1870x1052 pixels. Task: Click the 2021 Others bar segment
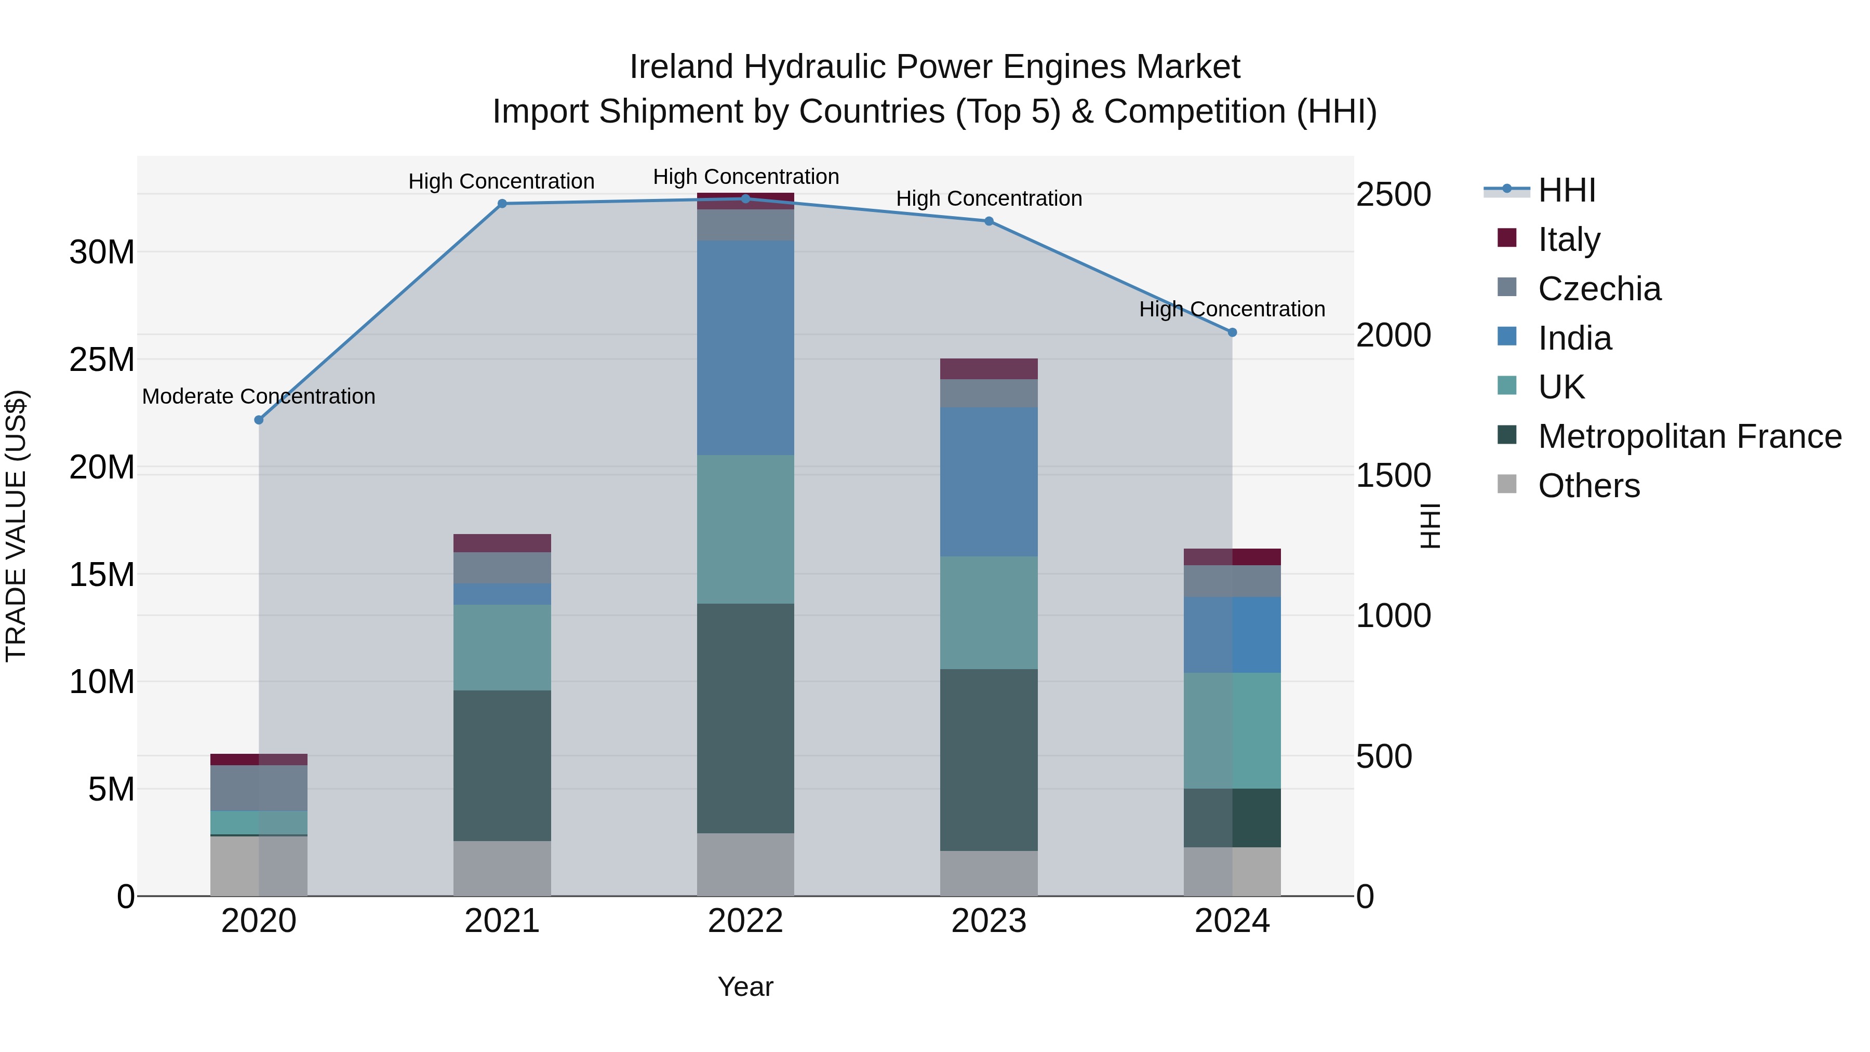point(502,868)
